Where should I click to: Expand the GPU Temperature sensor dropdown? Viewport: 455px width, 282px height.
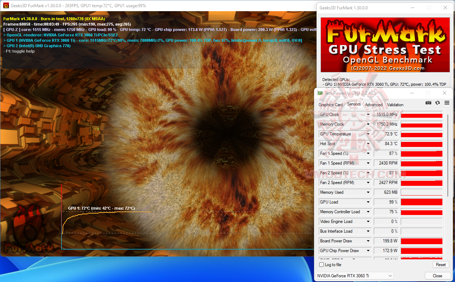click(x=368, y=134)
